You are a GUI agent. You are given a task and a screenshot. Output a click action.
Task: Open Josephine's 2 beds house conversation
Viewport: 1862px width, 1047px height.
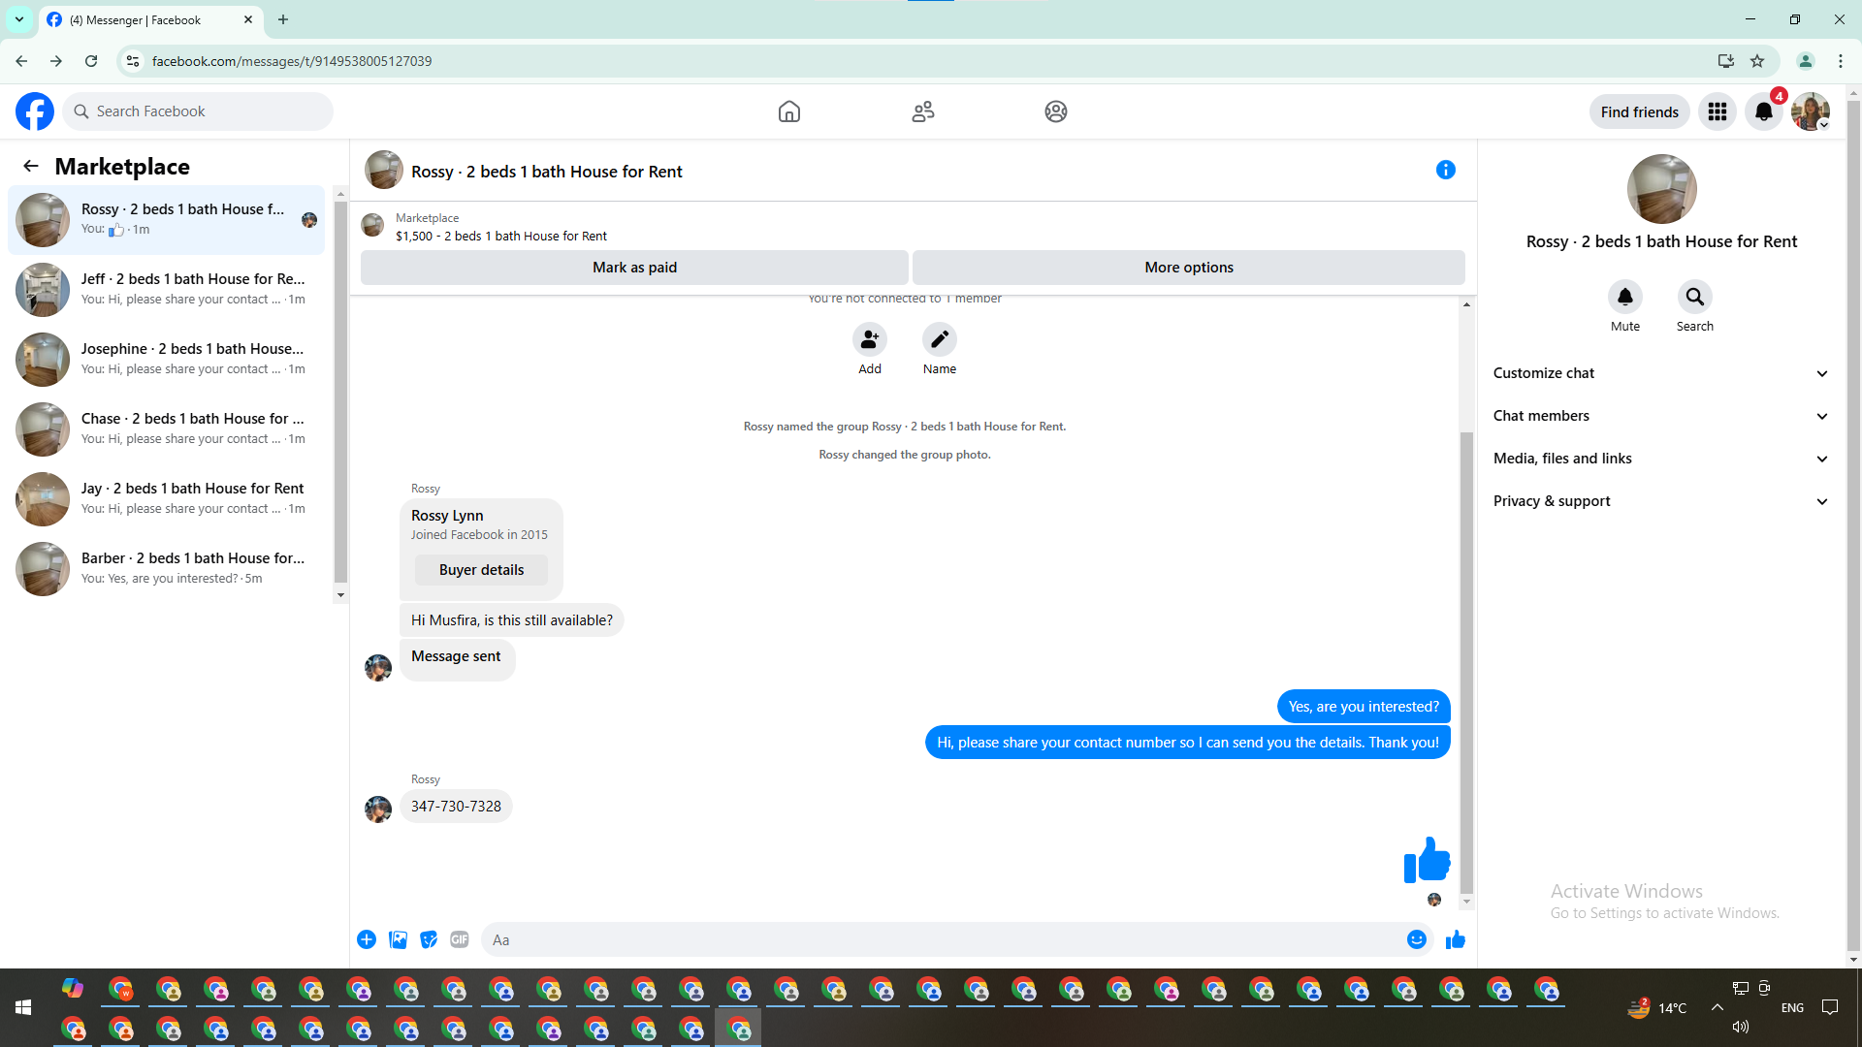click(x=167, y=360)
